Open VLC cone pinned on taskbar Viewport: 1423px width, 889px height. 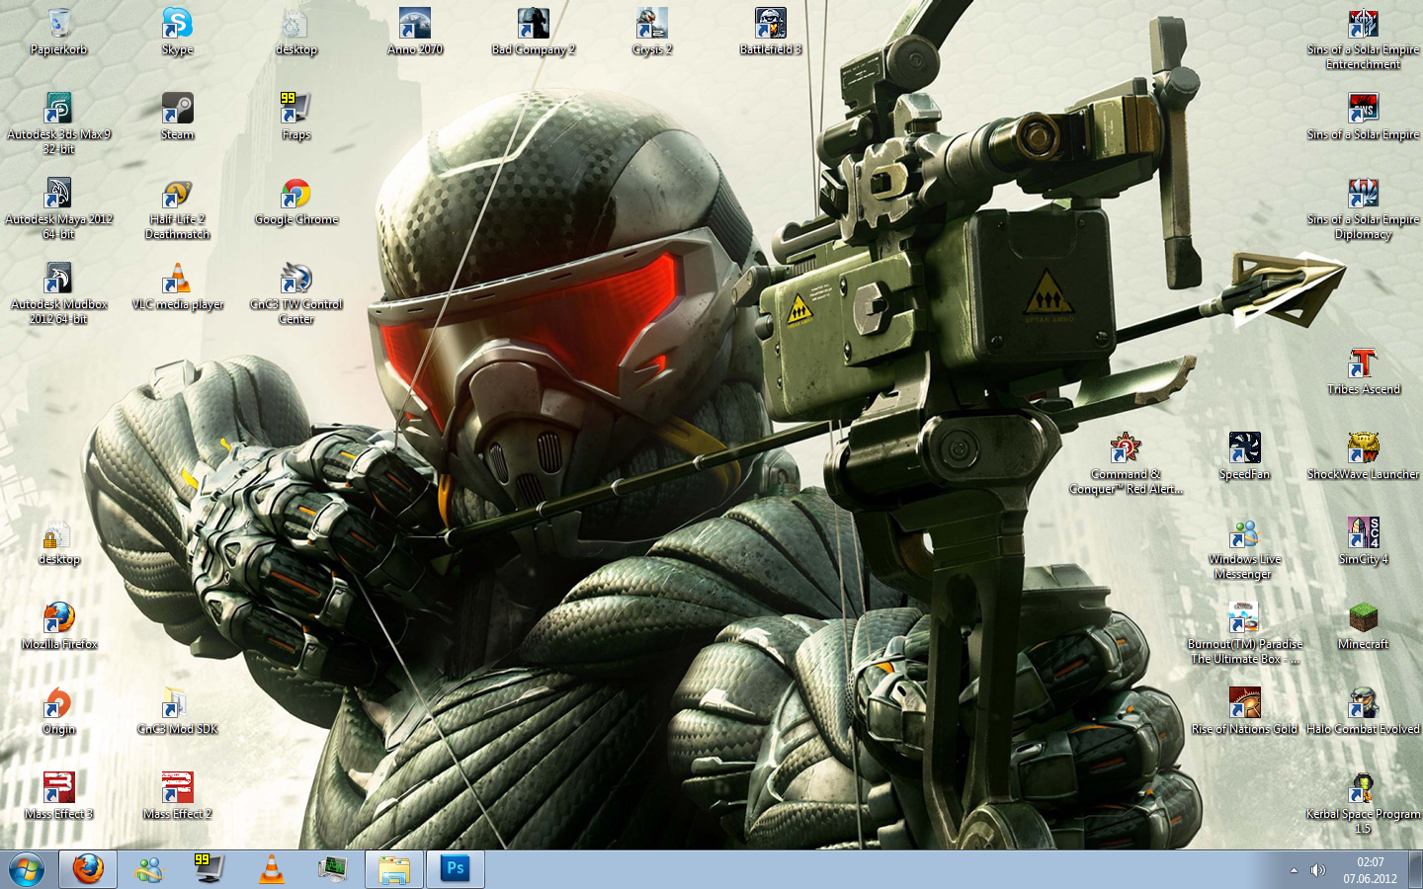(271, 869)
